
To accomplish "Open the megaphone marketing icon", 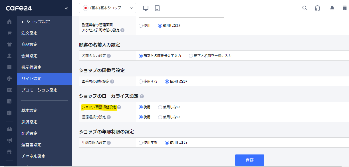I will tap(9, 140).
